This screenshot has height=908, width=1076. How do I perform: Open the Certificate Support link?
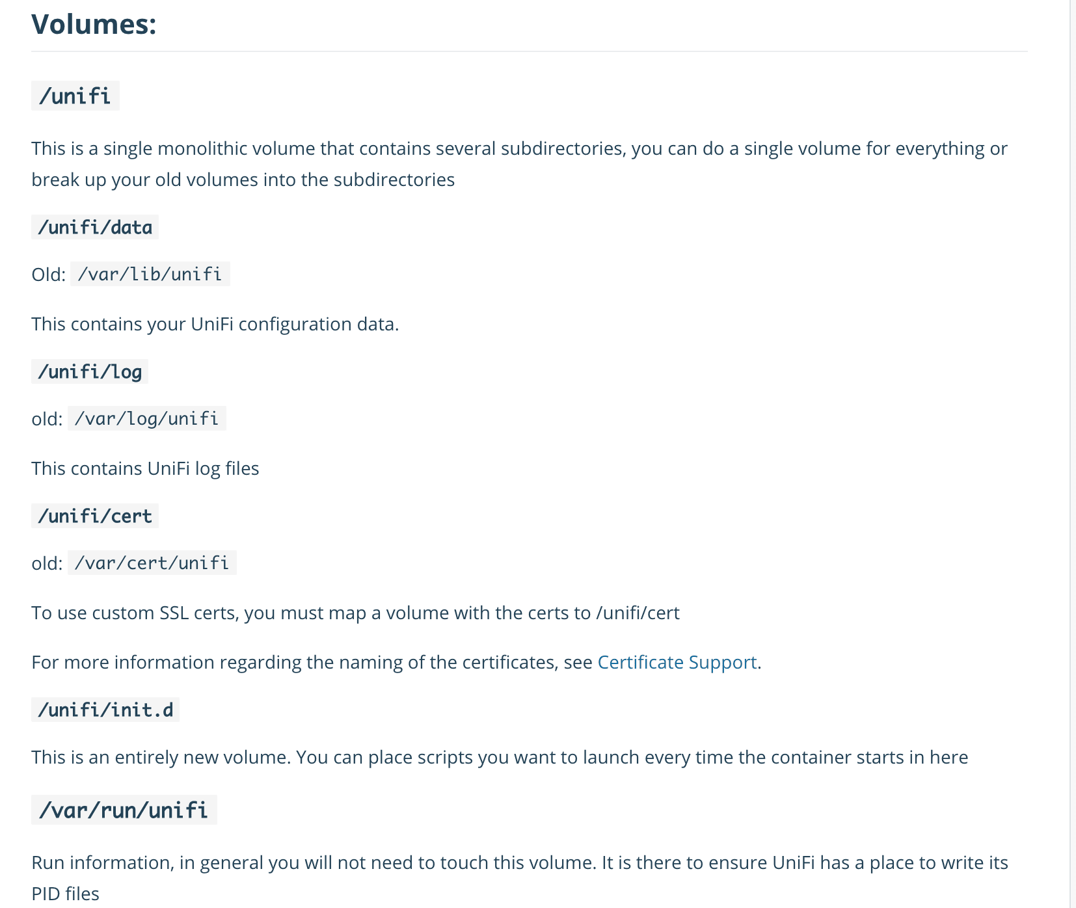tap(677, 662)
